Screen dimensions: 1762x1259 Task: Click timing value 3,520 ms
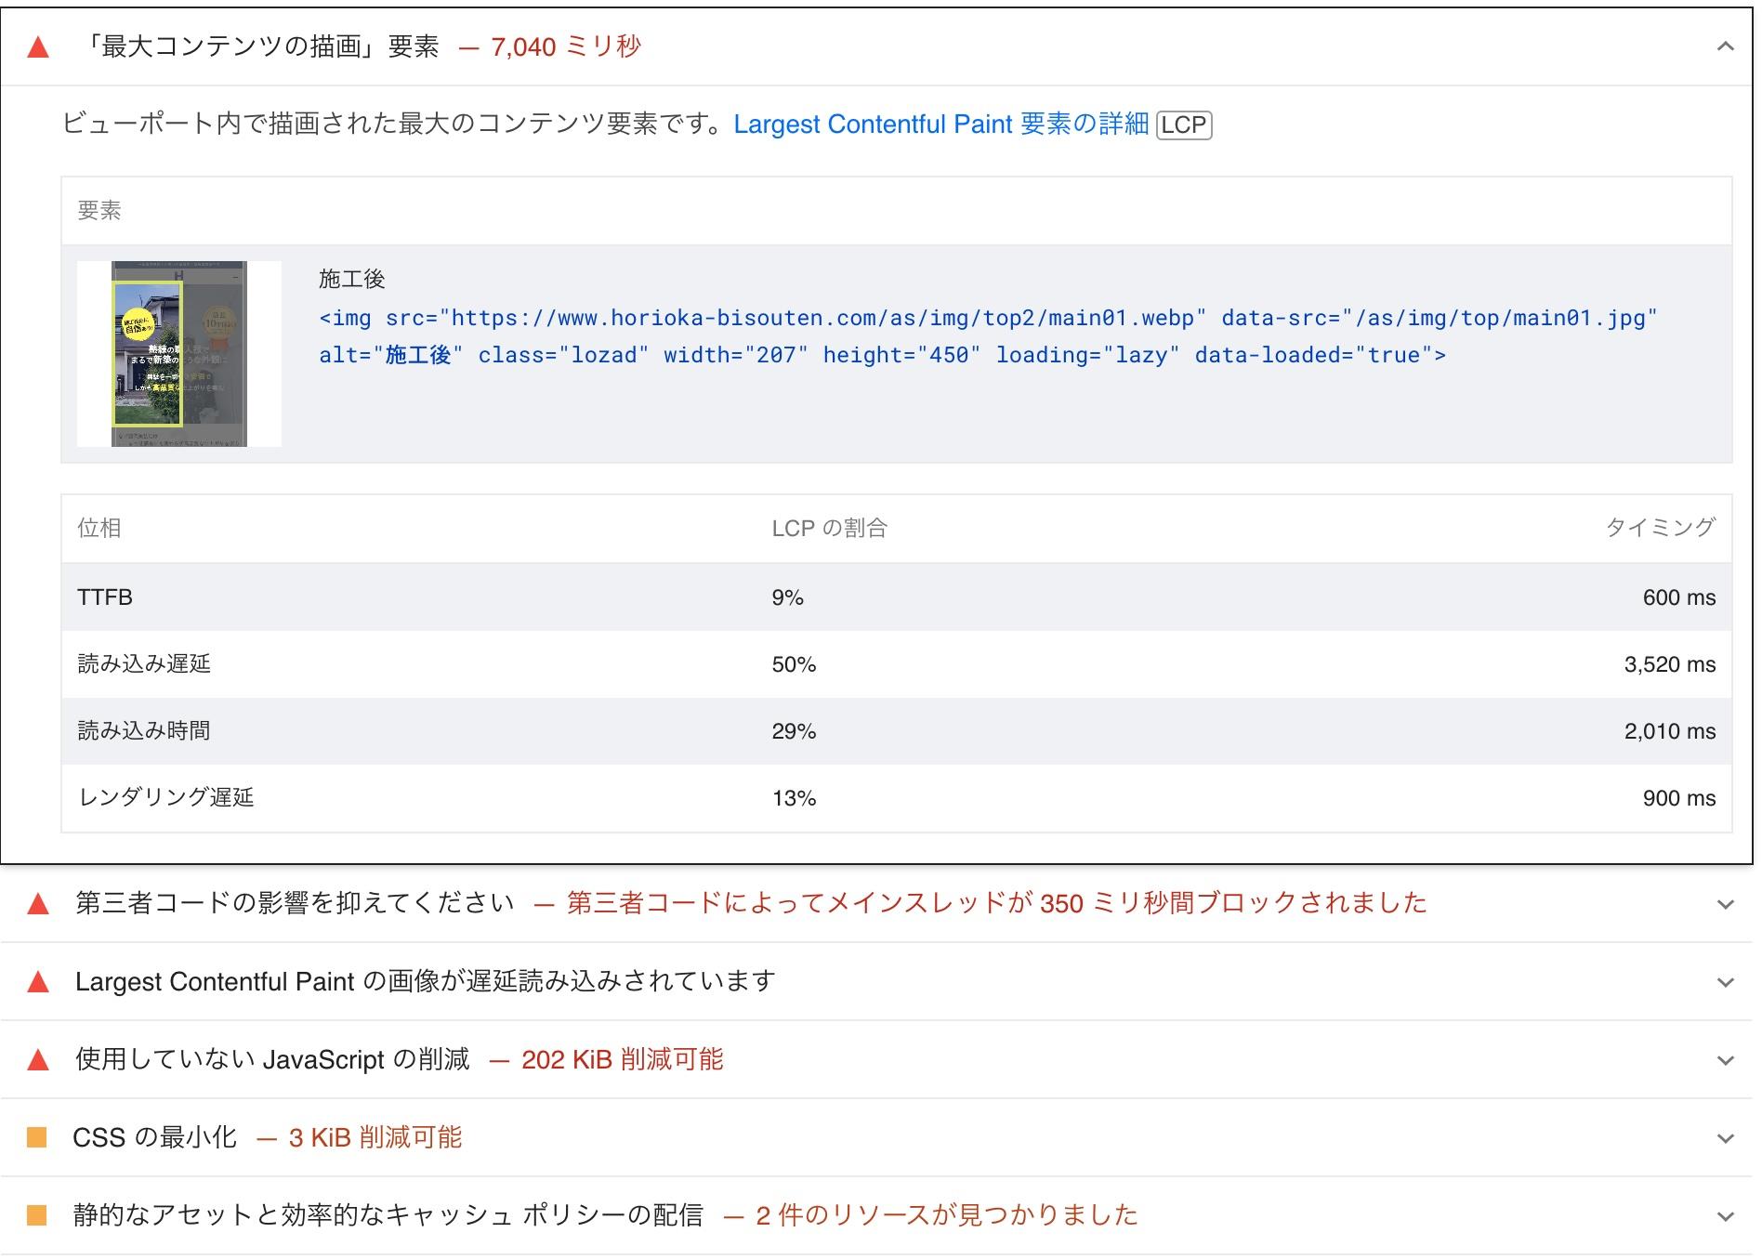1670,664
